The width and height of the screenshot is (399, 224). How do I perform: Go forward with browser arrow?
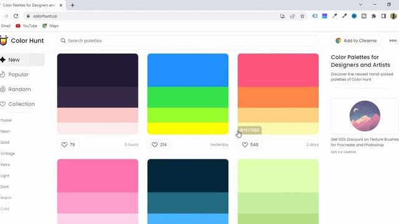pos(6,16)
